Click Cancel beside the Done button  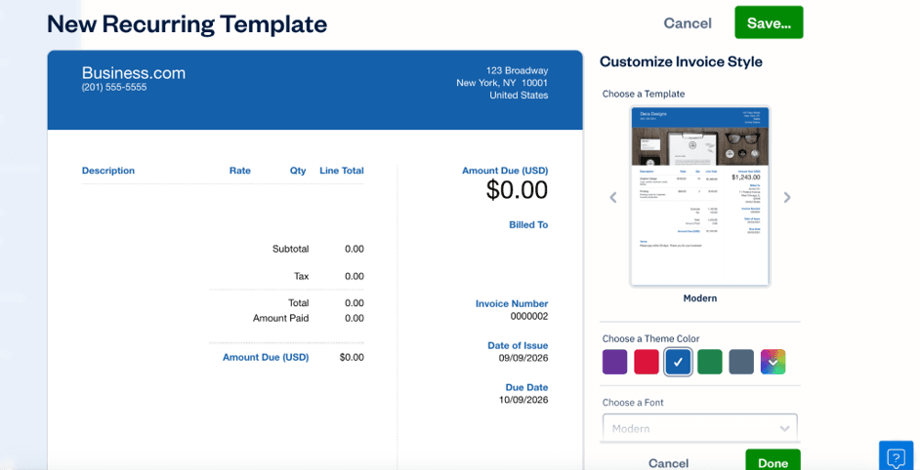[668, 463]
